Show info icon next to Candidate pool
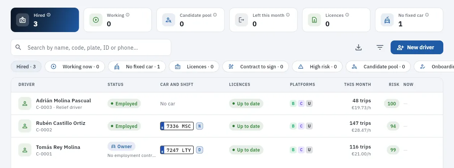The image size is (454, 168). pyautogui.click(x=215, y=15)
